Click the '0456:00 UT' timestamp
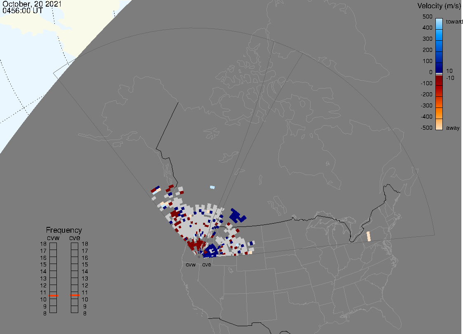Screen dimensions: 463x334 22,11
